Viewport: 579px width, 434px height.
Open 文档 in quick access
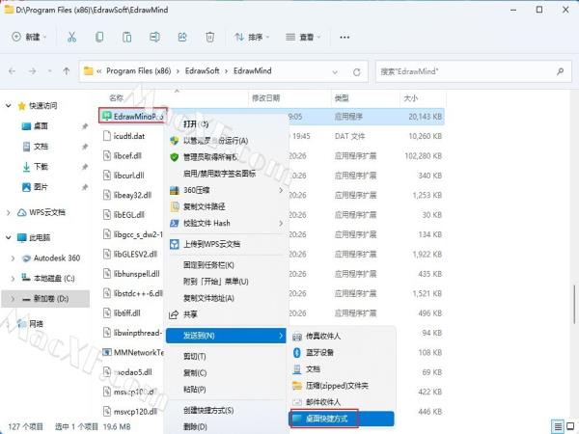[41, 147]
